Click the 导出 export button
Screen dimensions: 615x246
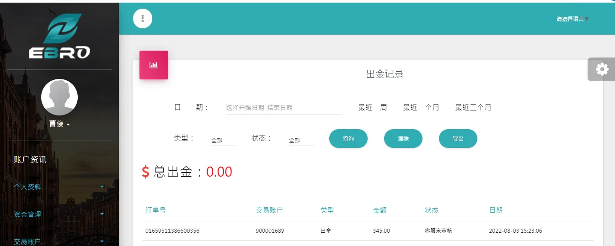(x=458, y=139)
